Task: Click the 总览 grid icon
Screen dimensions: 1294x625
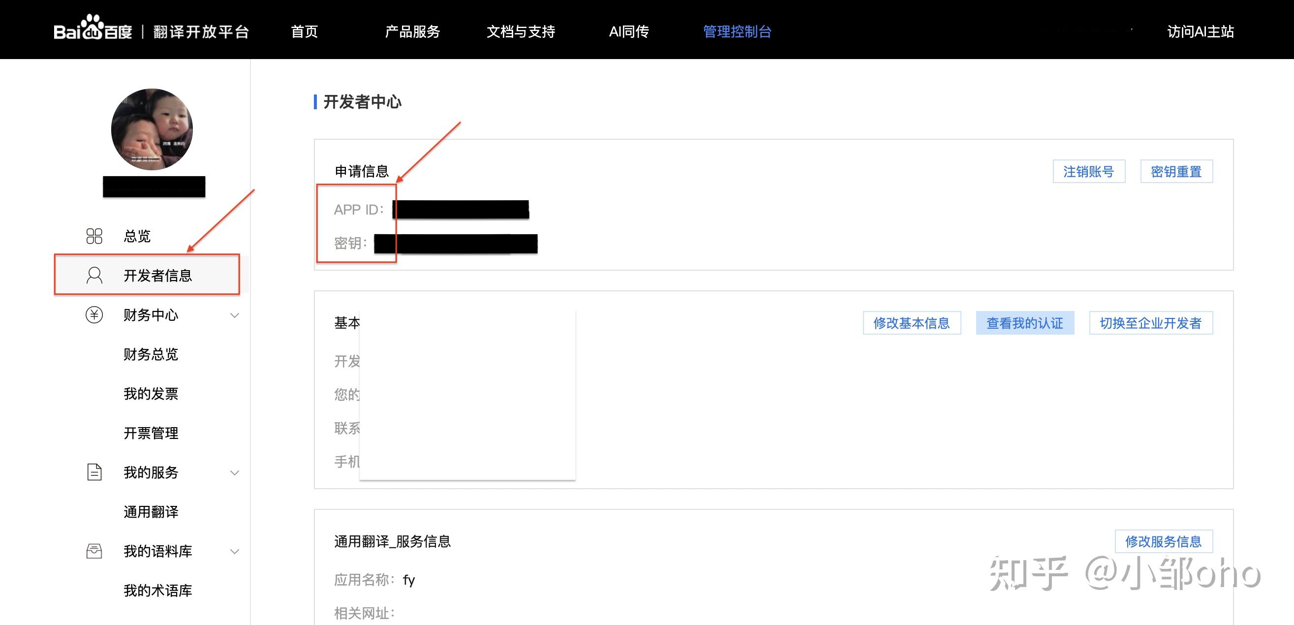Action: point(94,236)
